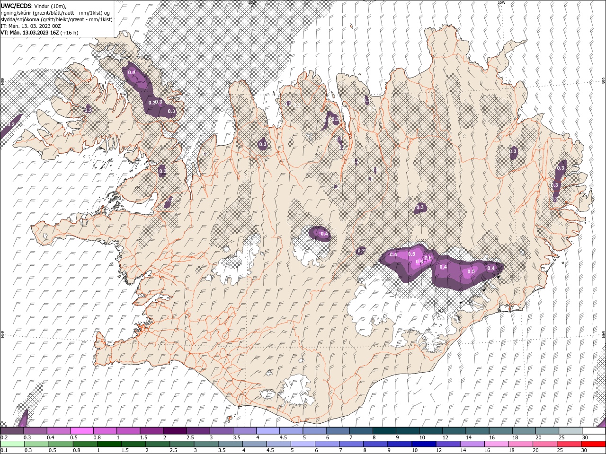Select the bright pink 0.5 swatch in upper legend

coord(81,431)
